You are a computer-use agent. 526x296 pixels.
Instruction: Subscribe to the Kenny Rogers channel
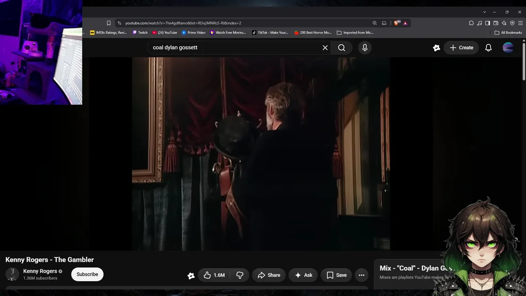(87, 274)
